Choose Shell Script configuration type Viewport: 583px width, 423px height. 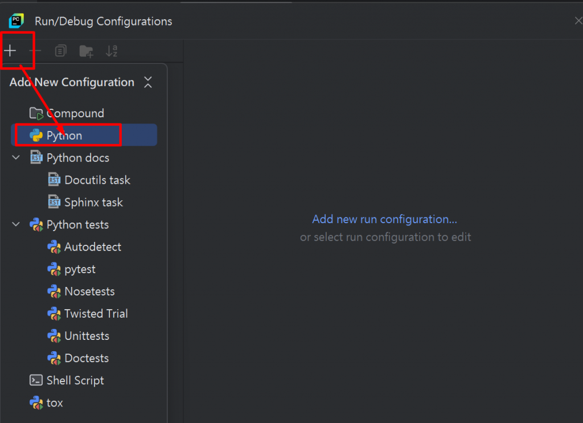[x=75, y=381]
